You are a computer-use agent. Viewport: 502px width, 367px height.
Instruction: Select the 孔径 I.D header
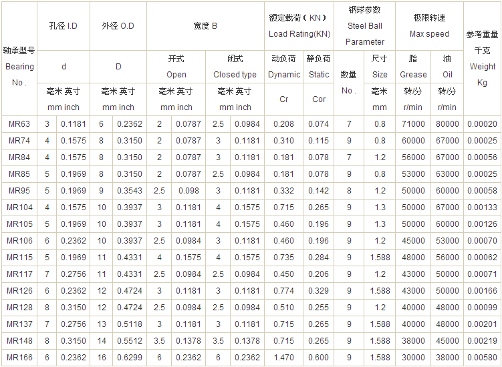64,26
